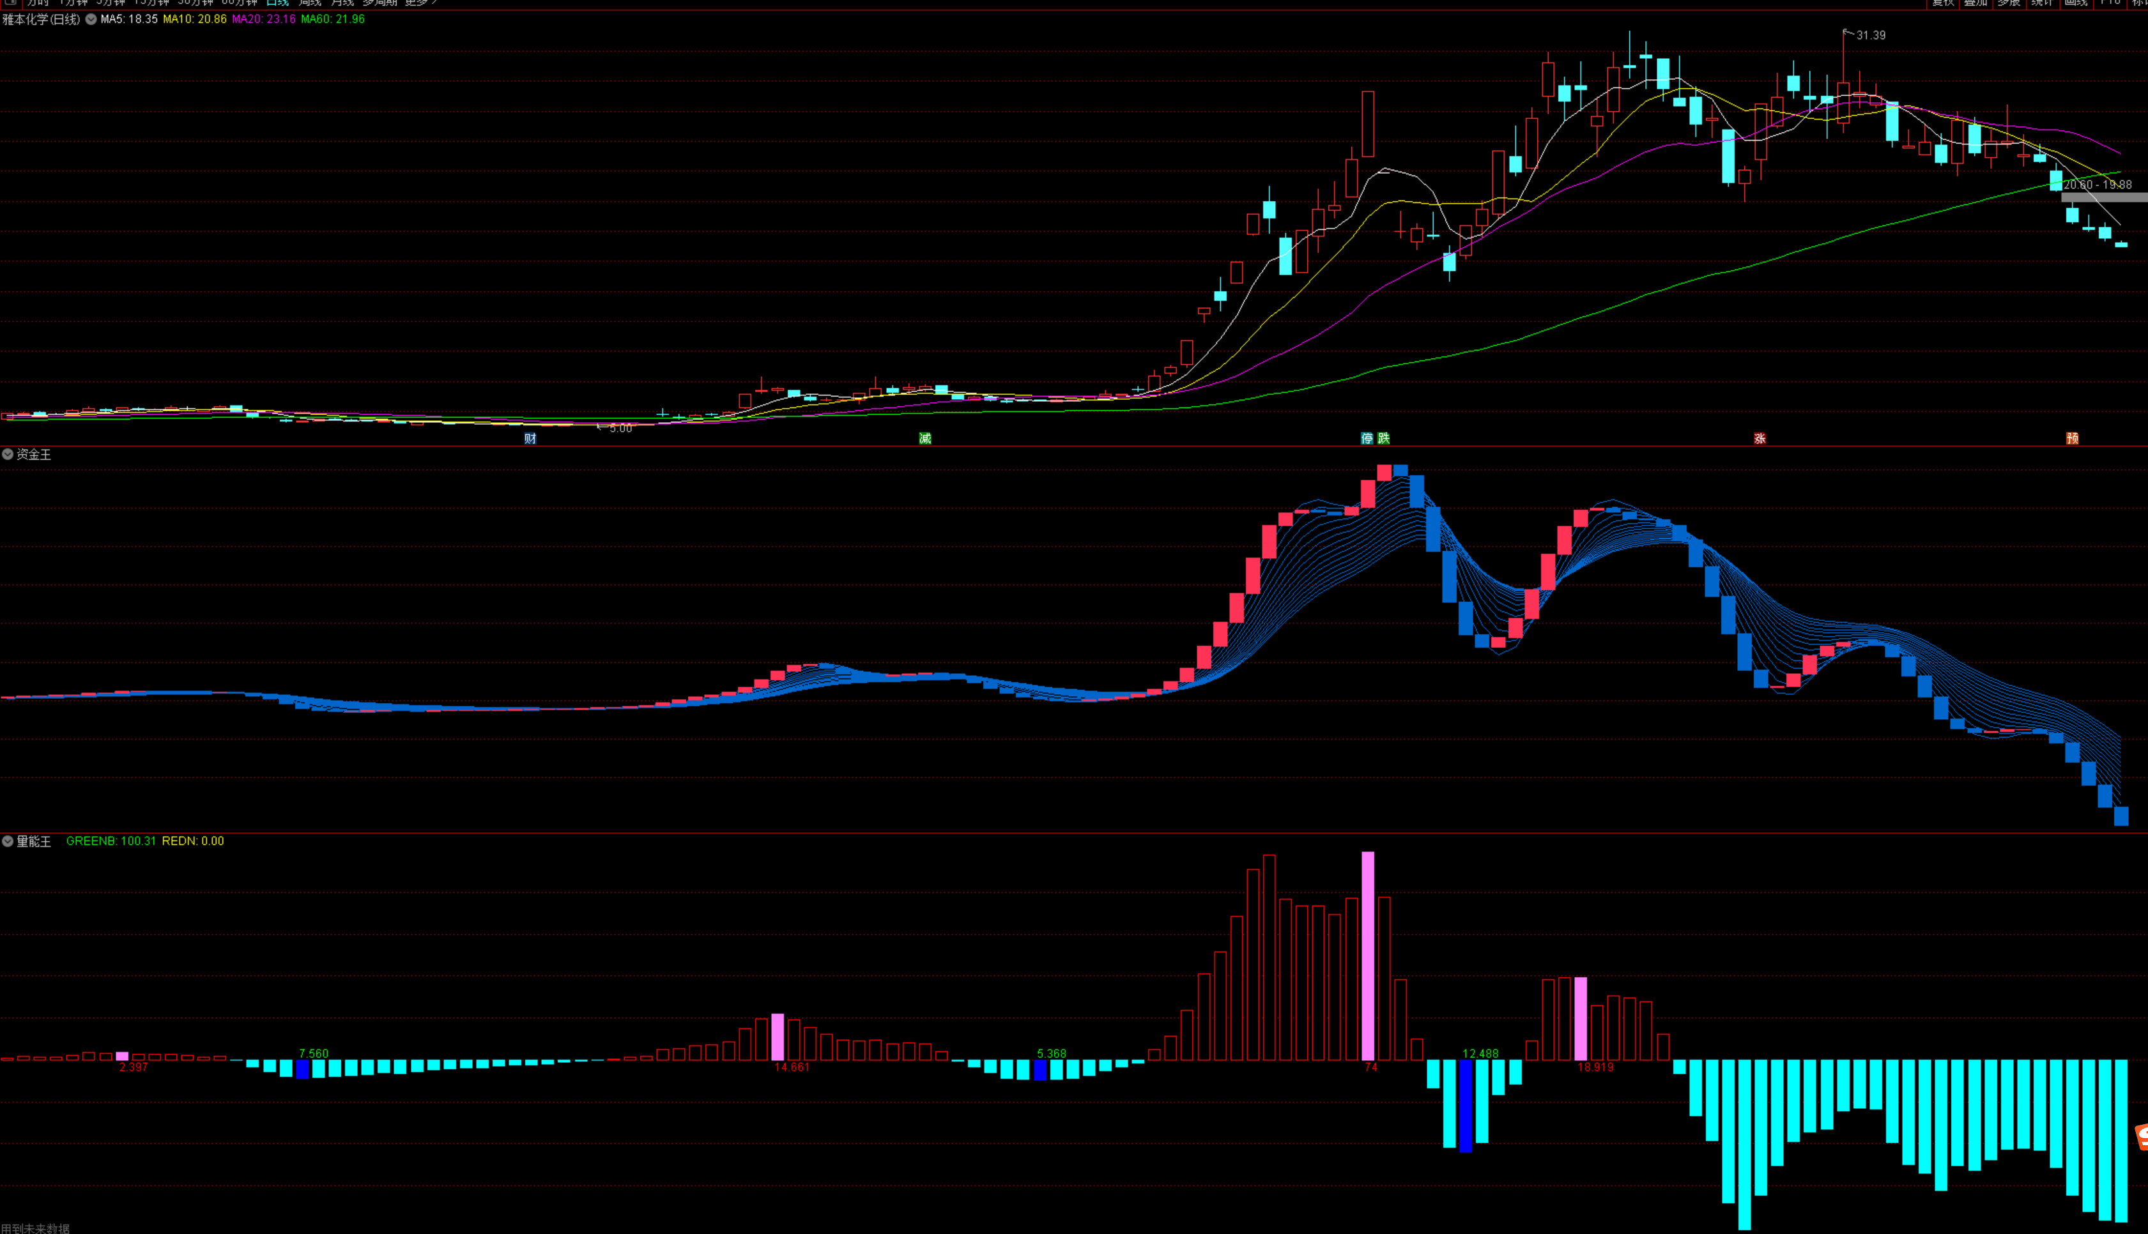Click the gray price gap bar
Viewport: 2148px width, 1234px height.
2105,197
